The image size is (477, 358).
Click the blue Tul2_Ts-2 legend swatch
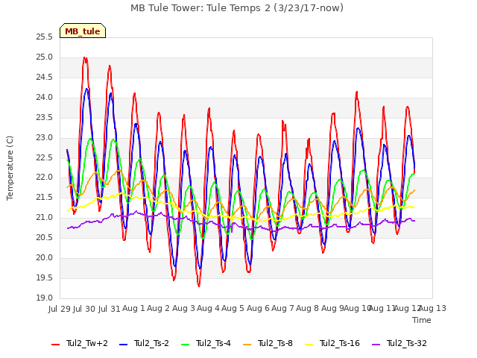123,344
